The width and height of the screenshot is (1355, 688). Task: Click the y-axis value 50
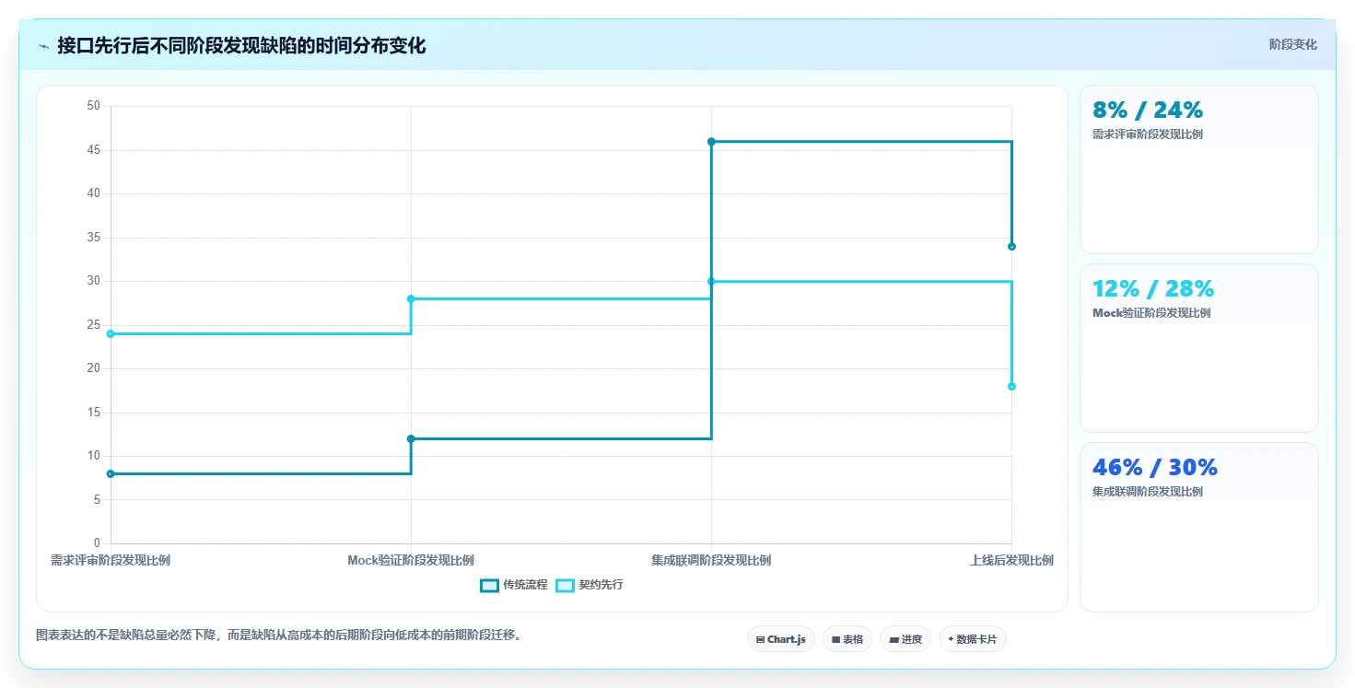(x=93, y=106)
